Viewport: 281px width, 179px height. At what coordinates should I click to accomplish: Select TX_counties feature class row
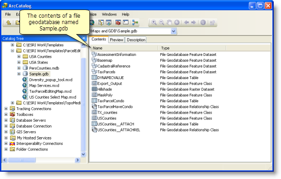click(x=152, y=112)
